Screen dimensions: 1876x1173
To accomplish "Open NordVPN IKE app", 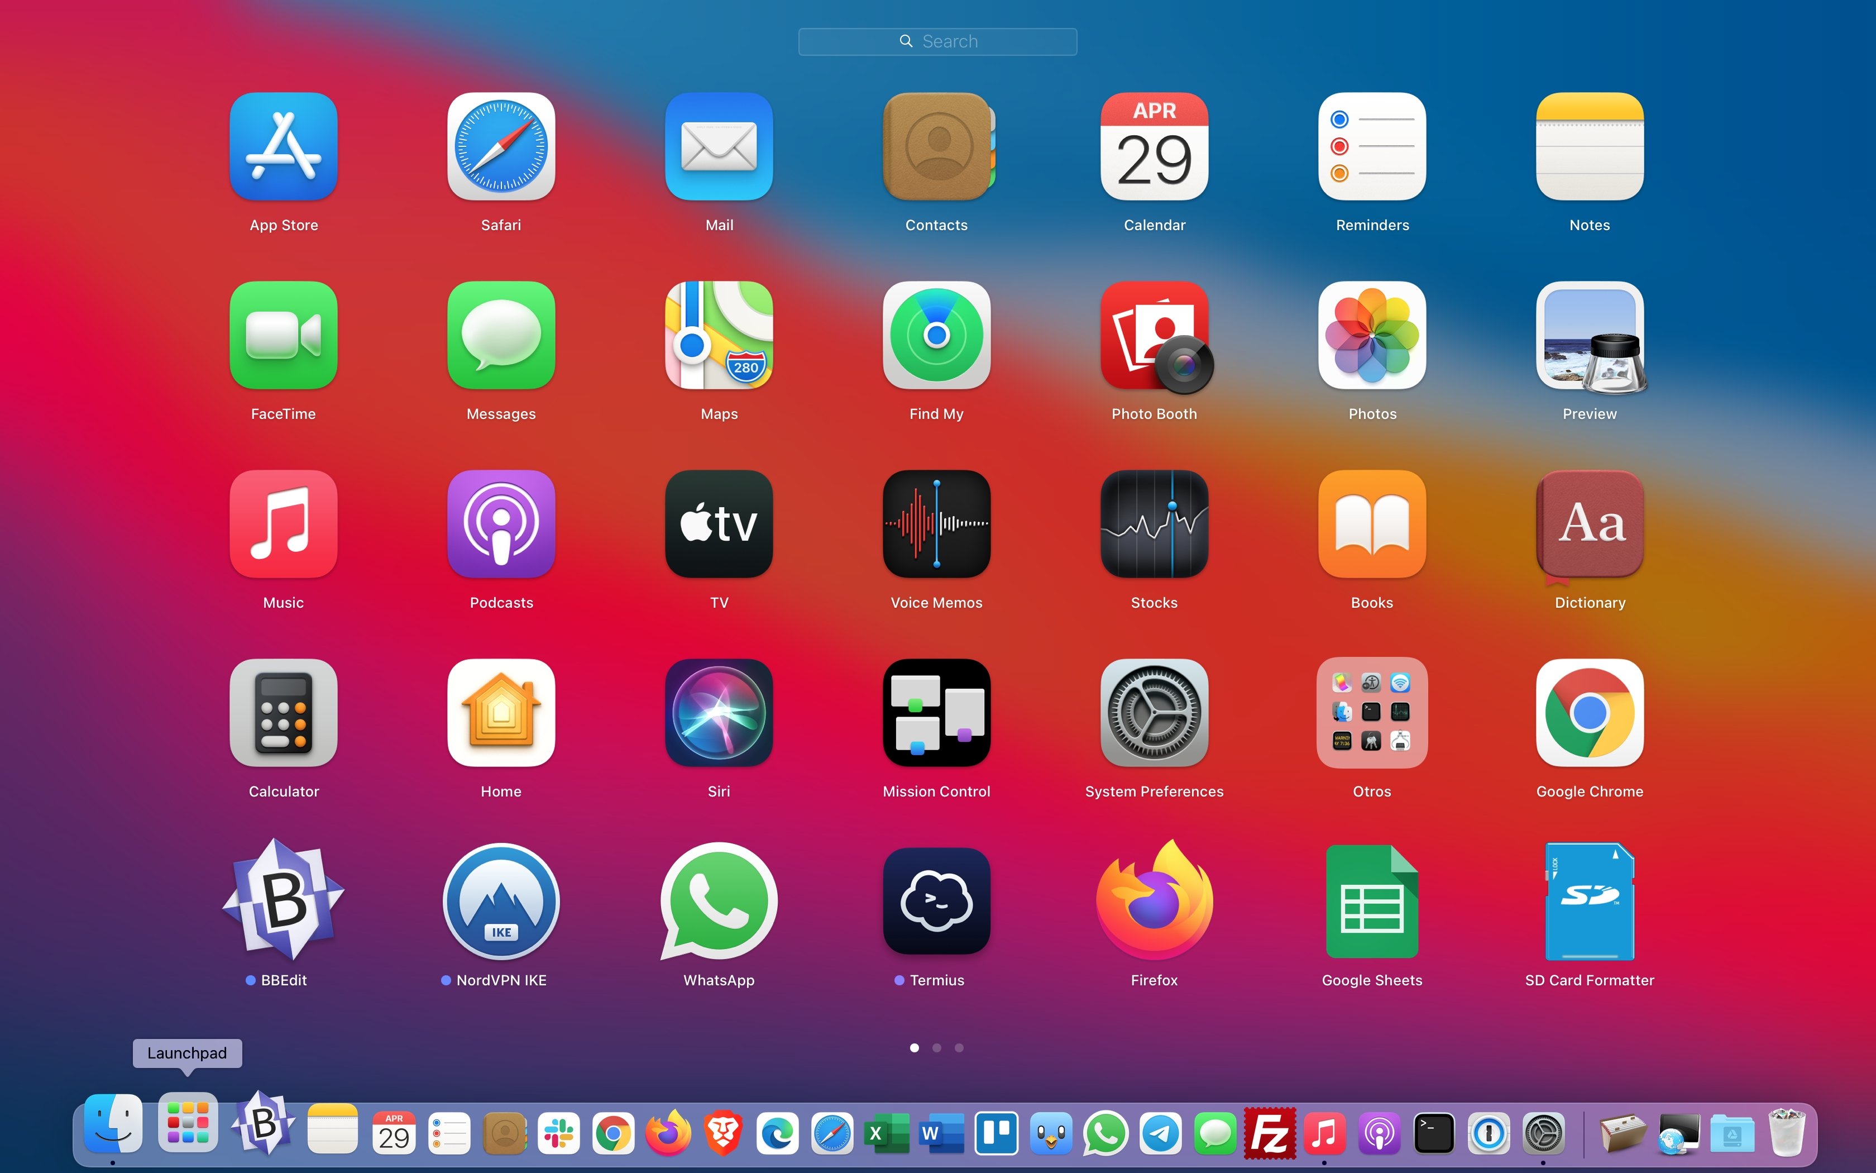I will point(501,900).
